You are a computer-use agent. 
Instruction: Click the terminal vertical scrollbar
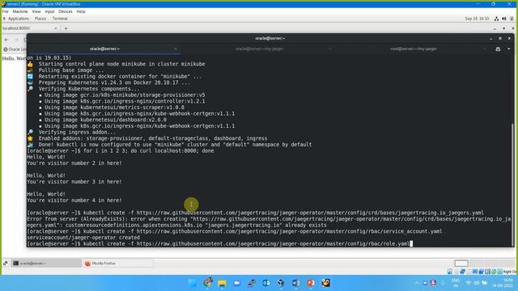coord(512,185)
